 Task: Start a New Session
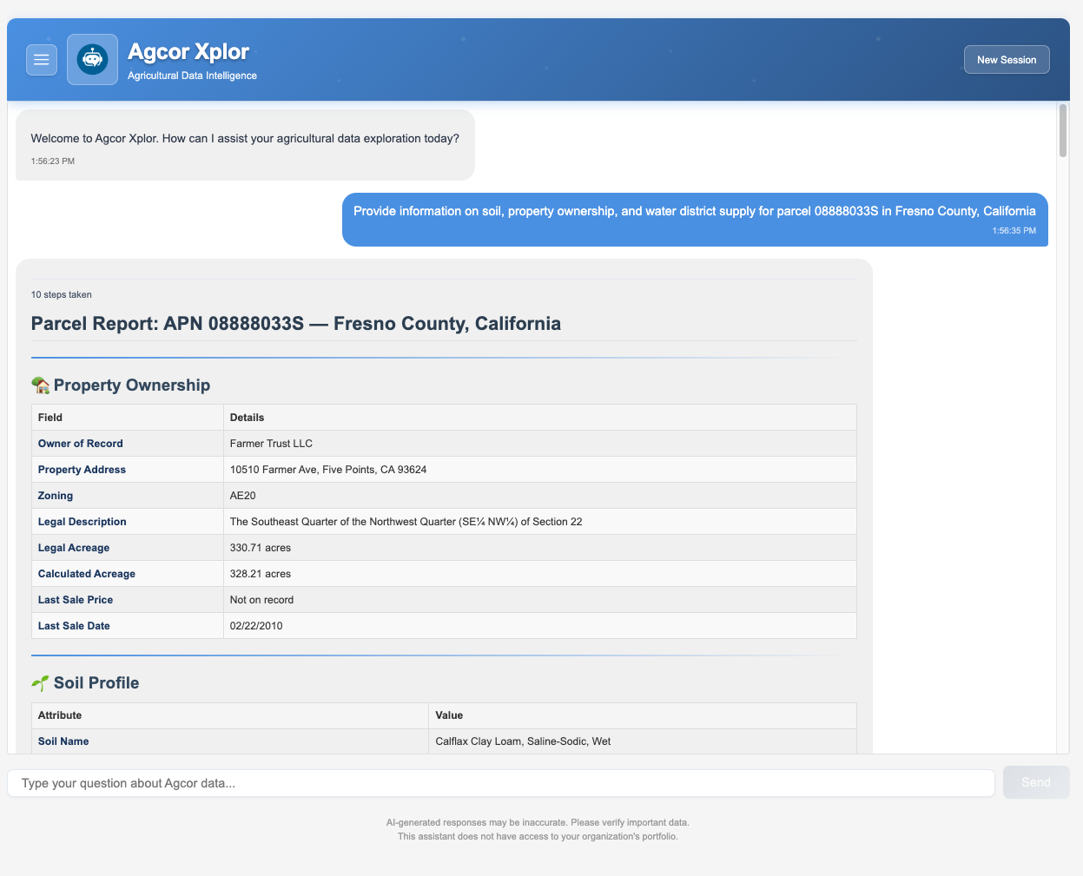[x=1007, y=60]
